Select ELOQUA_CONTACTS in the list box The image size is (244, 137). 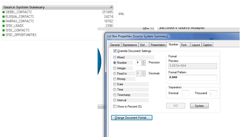tap(20, 16)
